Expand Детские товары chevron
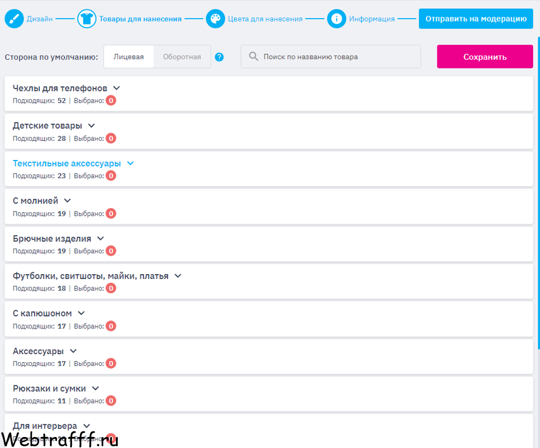 tap(91, 126)
